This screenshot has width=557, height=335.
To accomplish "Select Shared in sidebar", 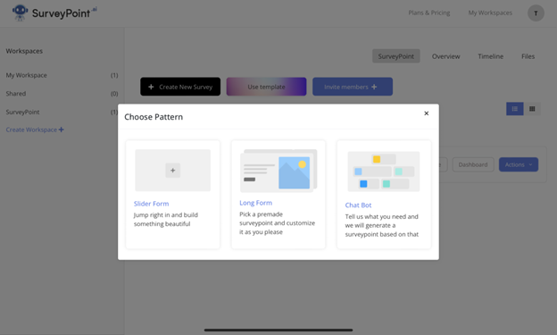I will 16,94.
